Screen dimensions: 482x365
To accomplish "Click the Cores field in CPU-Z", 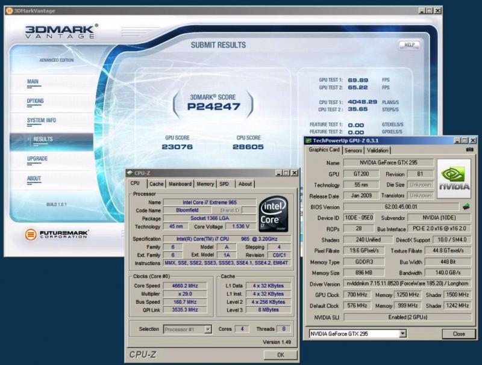I will pos(242,329).
